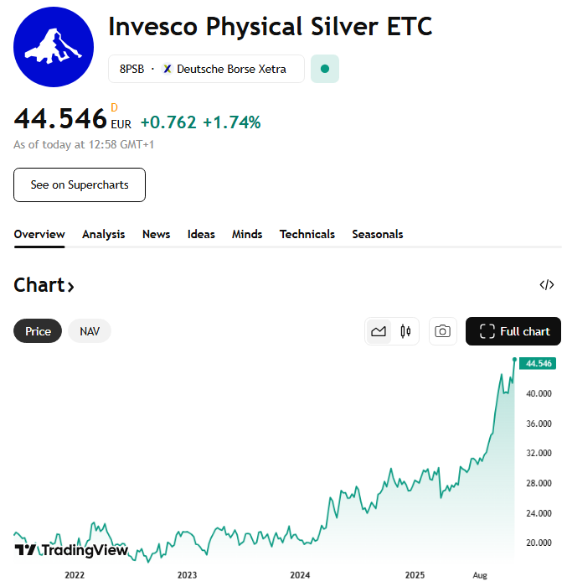The height and width of the screenshot is (587, 567).
Task: Take a chart snapshot with camera icon
Action: coord(443,331)
